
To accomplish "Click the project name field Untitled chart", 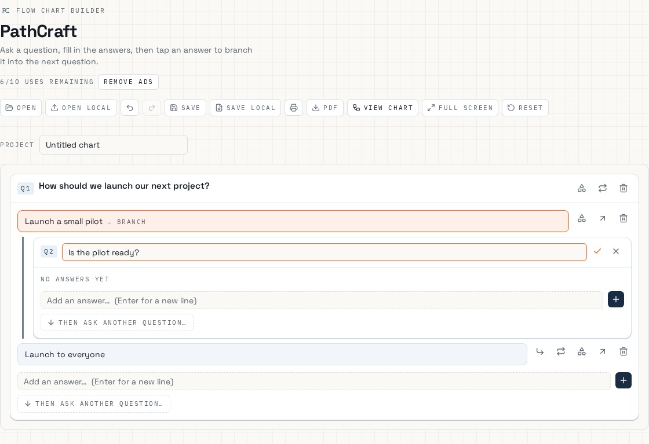I will tap(114, 145).
